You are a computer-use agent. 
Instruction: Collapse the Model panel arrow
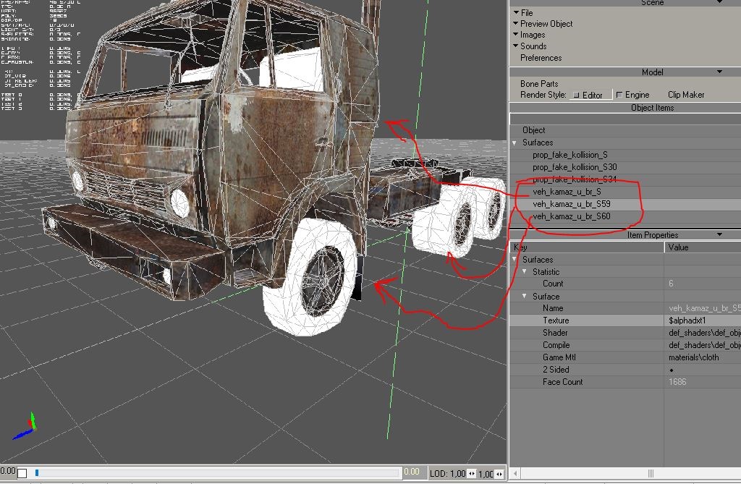pos(719,72)
